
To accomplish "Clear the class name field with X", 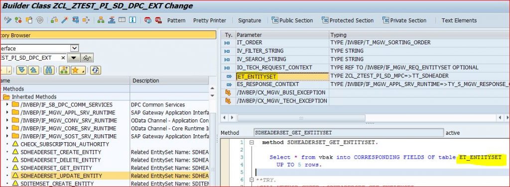I will pyautogui.click(x=63, y=58).
